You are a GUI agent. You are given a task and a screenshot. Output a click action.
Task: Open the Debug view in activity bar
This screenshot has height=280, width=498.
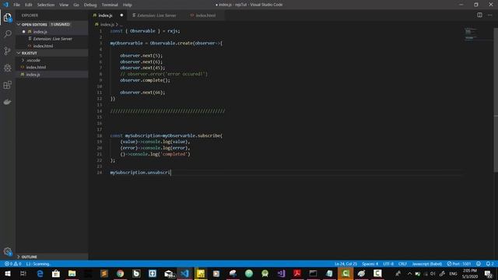click(7, 68)
